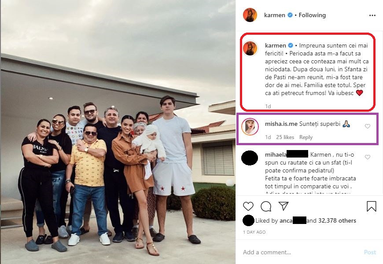This screenshot has height=264, width=383.
Task: Click karmen's header profile picture
Action: (x=250, y=15)
